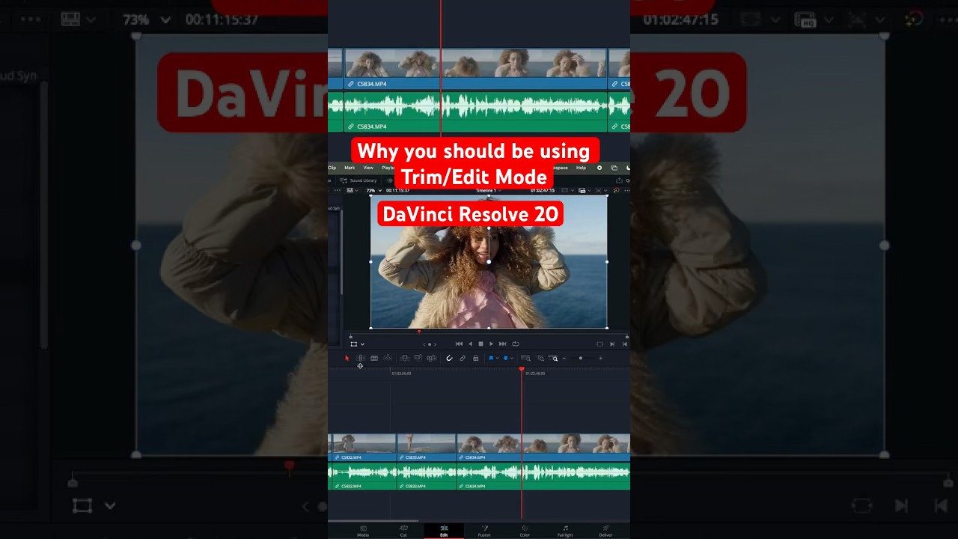The width and height of the screenshot is (958, 539).
Task: Click the timeline zoom minus button
Action: (x=564, y=358)
